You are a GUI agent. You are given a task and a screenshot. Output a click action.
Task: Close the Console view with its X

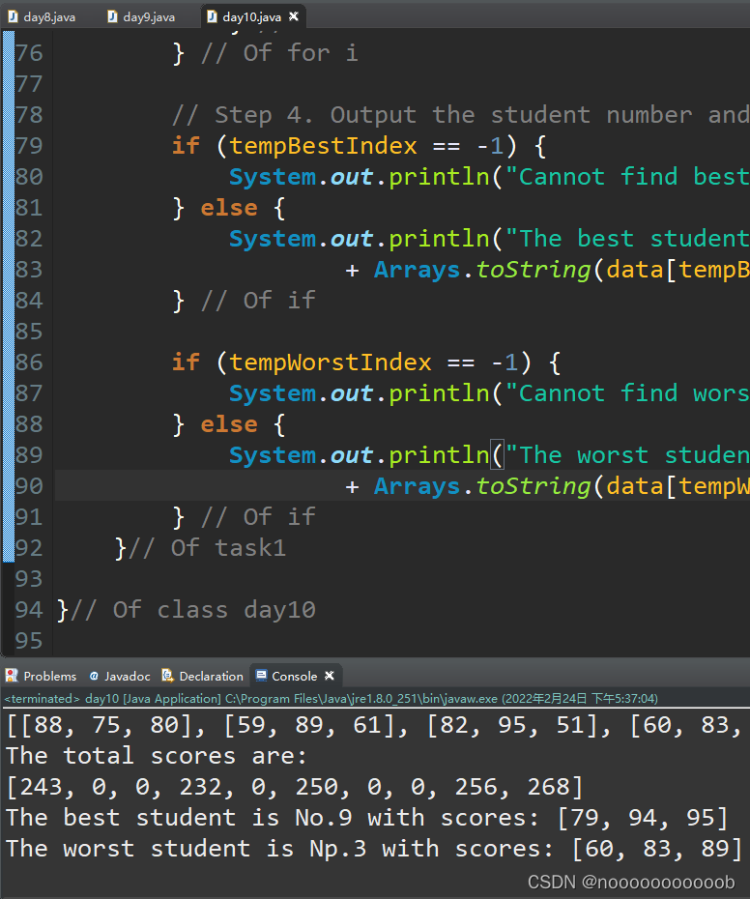(x=330, y=676)
